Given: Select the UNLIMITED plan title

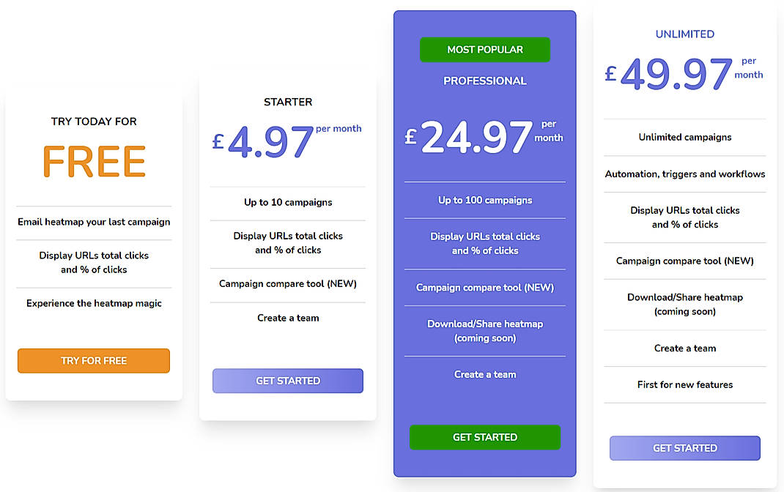Looking at the screenshot, I should [684, 34].
